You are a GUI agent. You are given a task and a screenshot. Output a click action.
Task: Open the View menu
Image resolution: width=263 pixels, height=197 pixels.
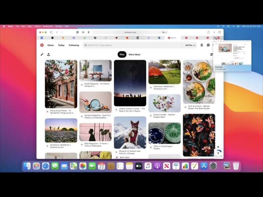(x=30, y=26)
